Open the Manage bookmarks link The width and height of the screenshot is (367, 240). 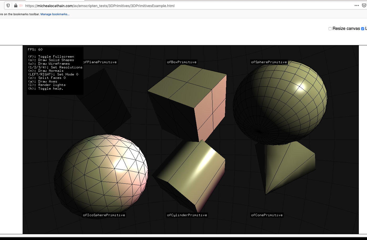(x=55, y=14)
